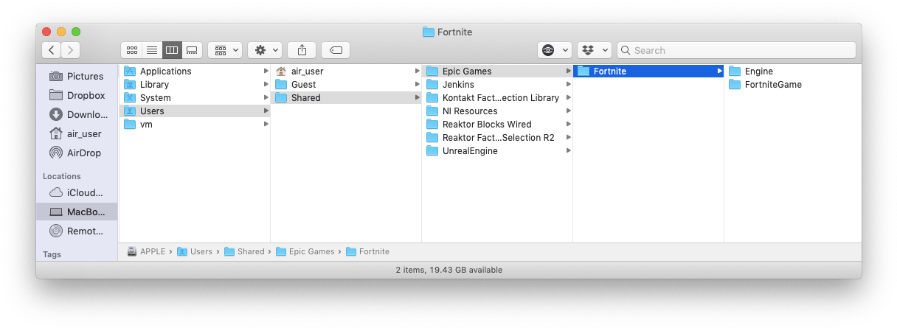The image size is (897, 328).
Task: Switch to icon view
Action: [x=131, y=50]
